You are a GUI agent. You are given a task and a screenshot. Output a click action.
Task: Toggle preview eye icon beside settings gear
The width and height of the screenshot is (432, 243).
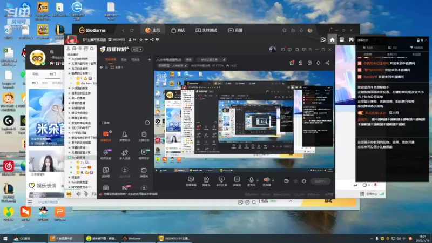(295, 181)
